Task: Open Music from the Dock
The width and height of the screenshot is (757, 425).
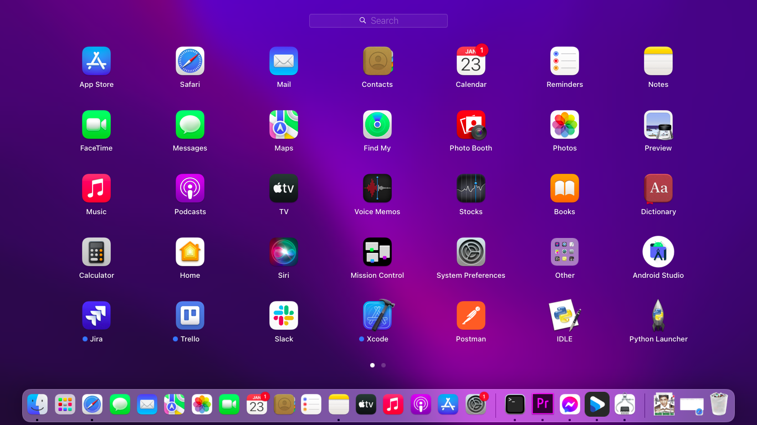Action: [x=393, y=405]
